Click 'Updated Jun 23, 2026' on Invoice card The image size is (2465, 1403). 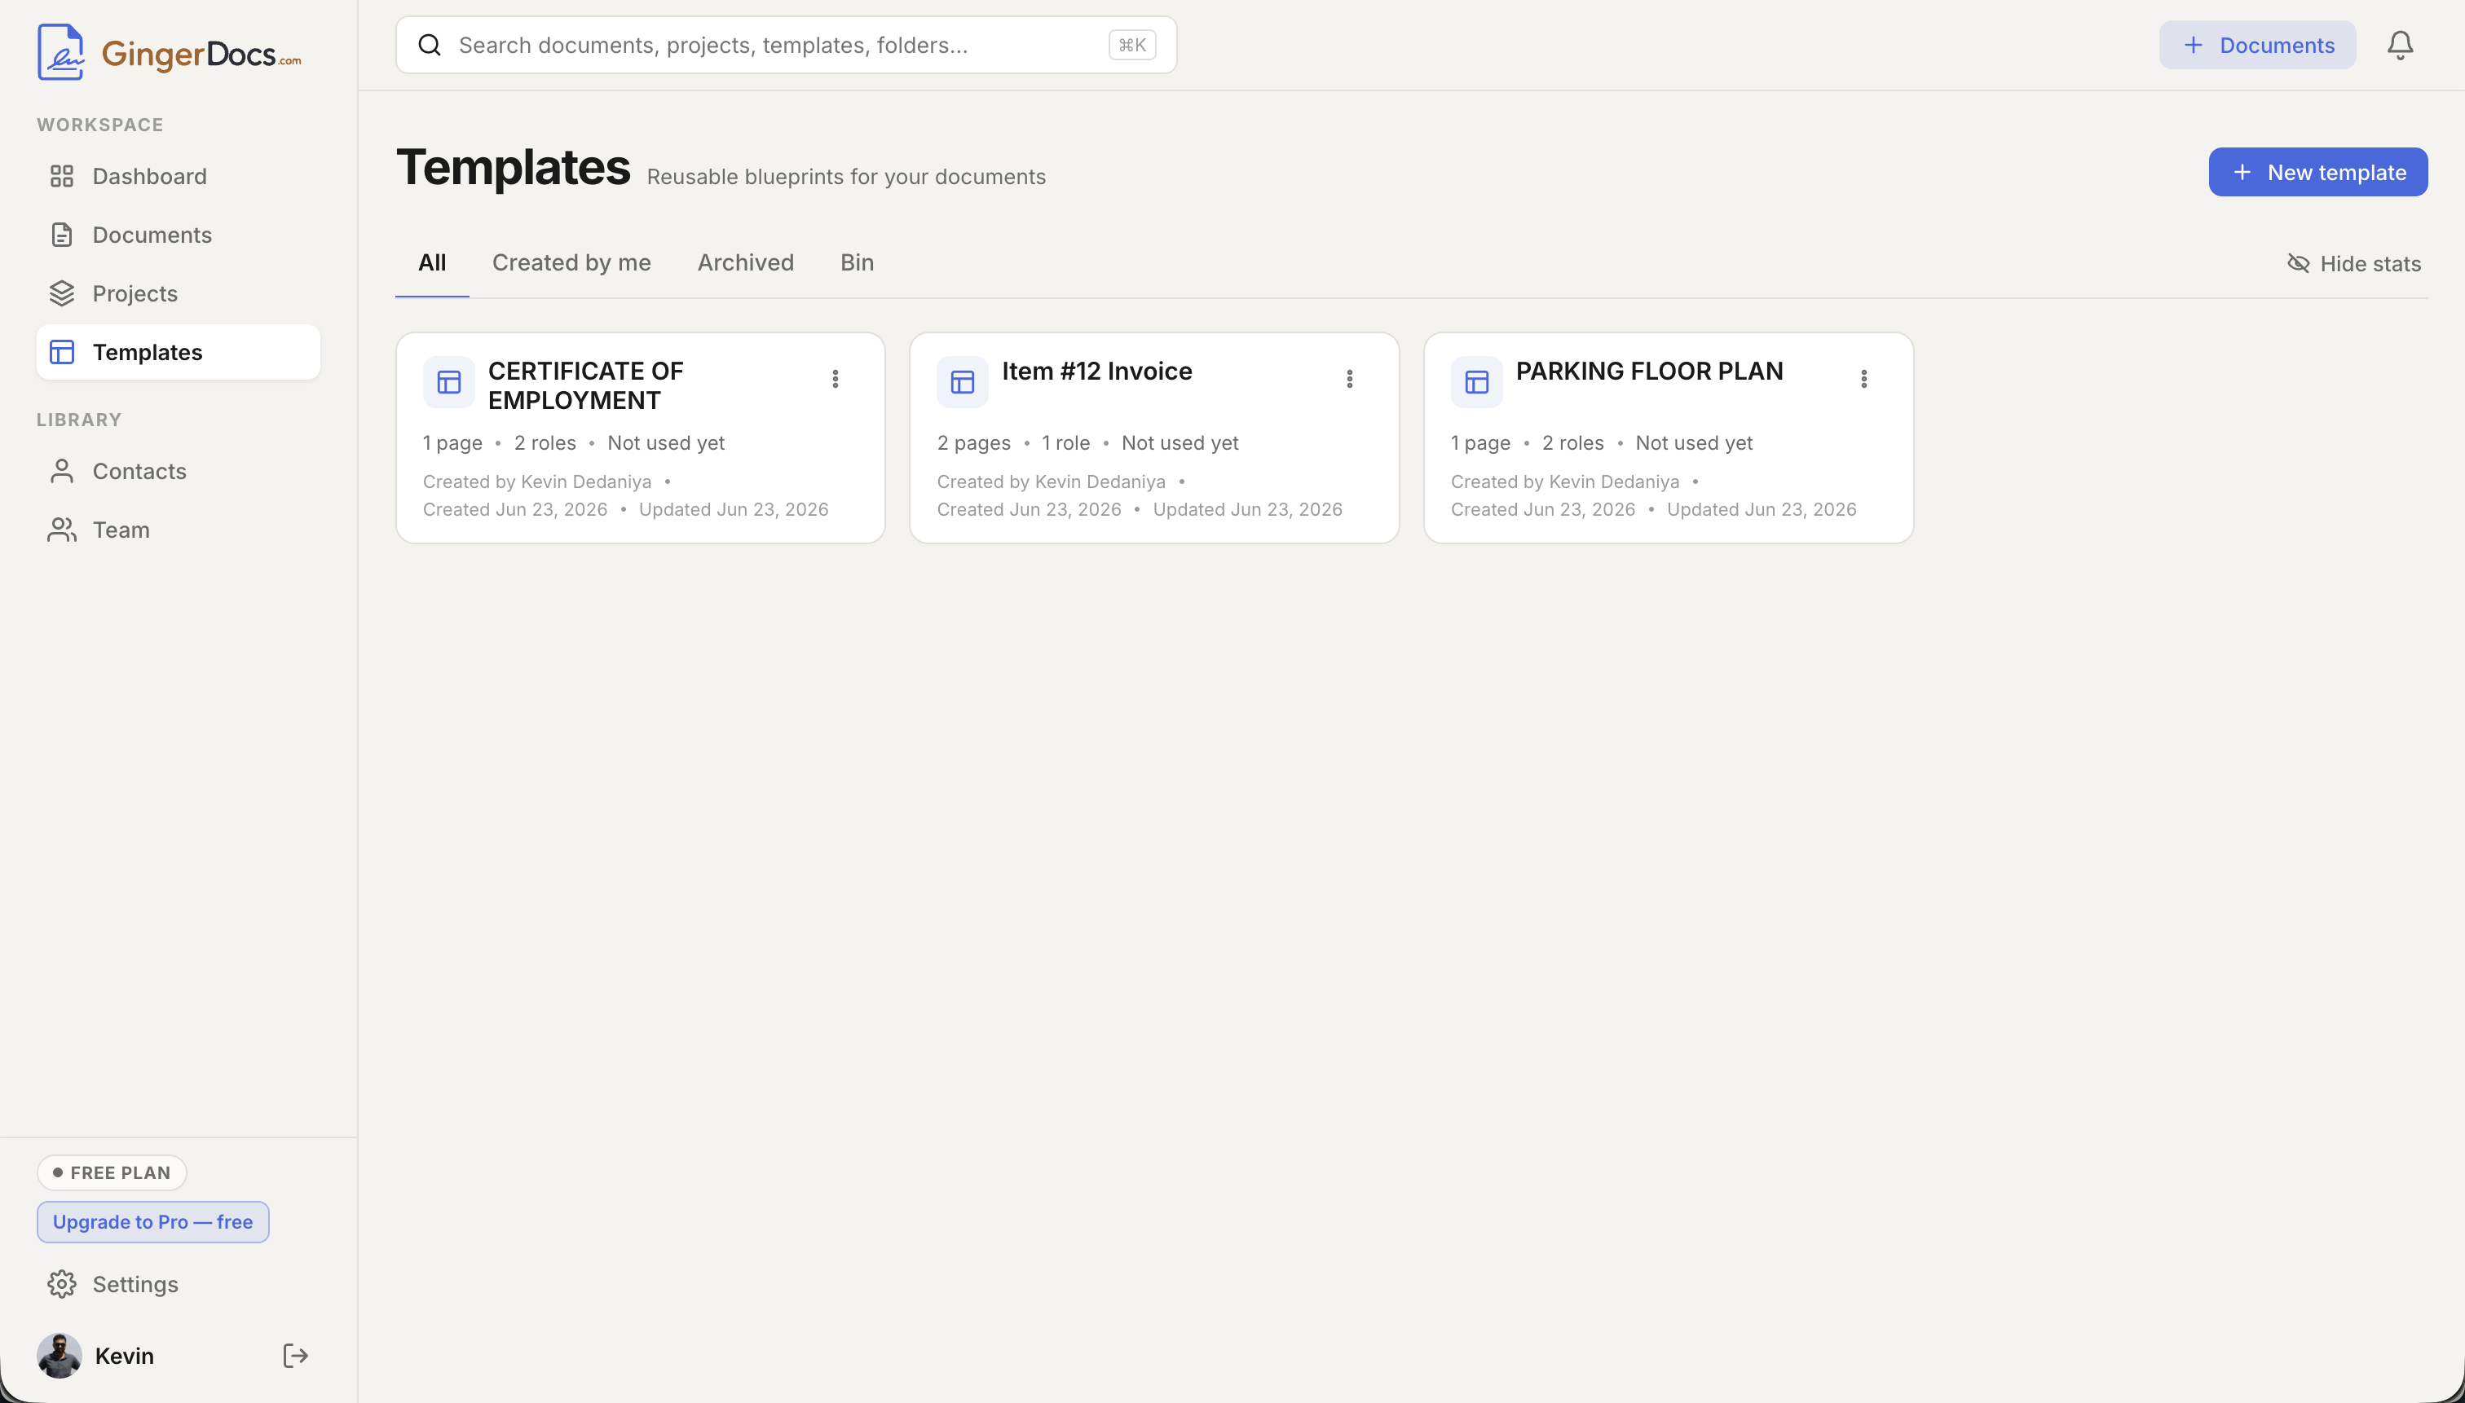(x=1247, y=510)
